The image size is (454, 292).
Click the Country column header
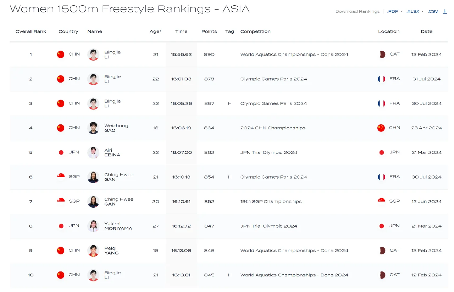(x=68, y=32)
